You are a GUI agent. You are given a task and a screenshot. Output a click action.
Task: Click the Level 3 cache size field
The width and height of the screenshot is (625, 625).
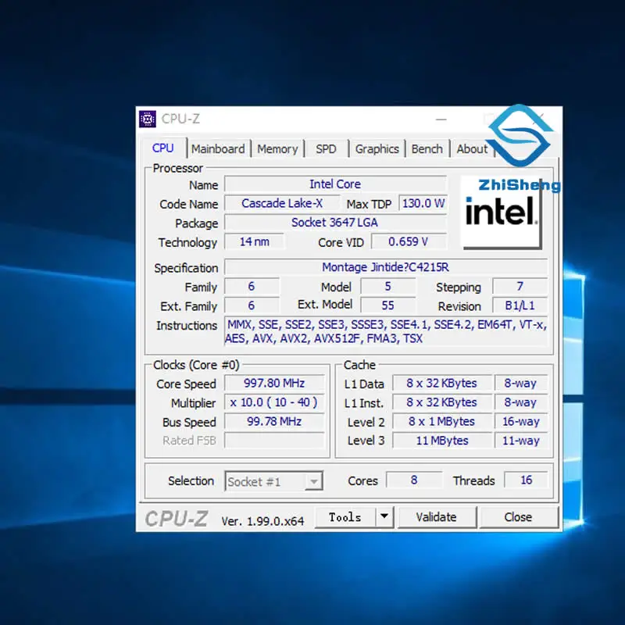(442, 441)
